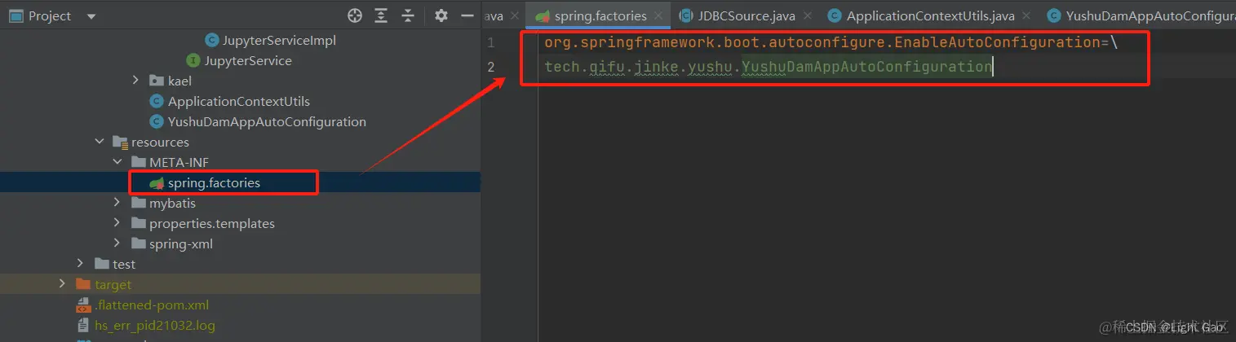Select spring.factories file in tree
The width and height of the screenshot is (1236, 342).
point(214,183)
